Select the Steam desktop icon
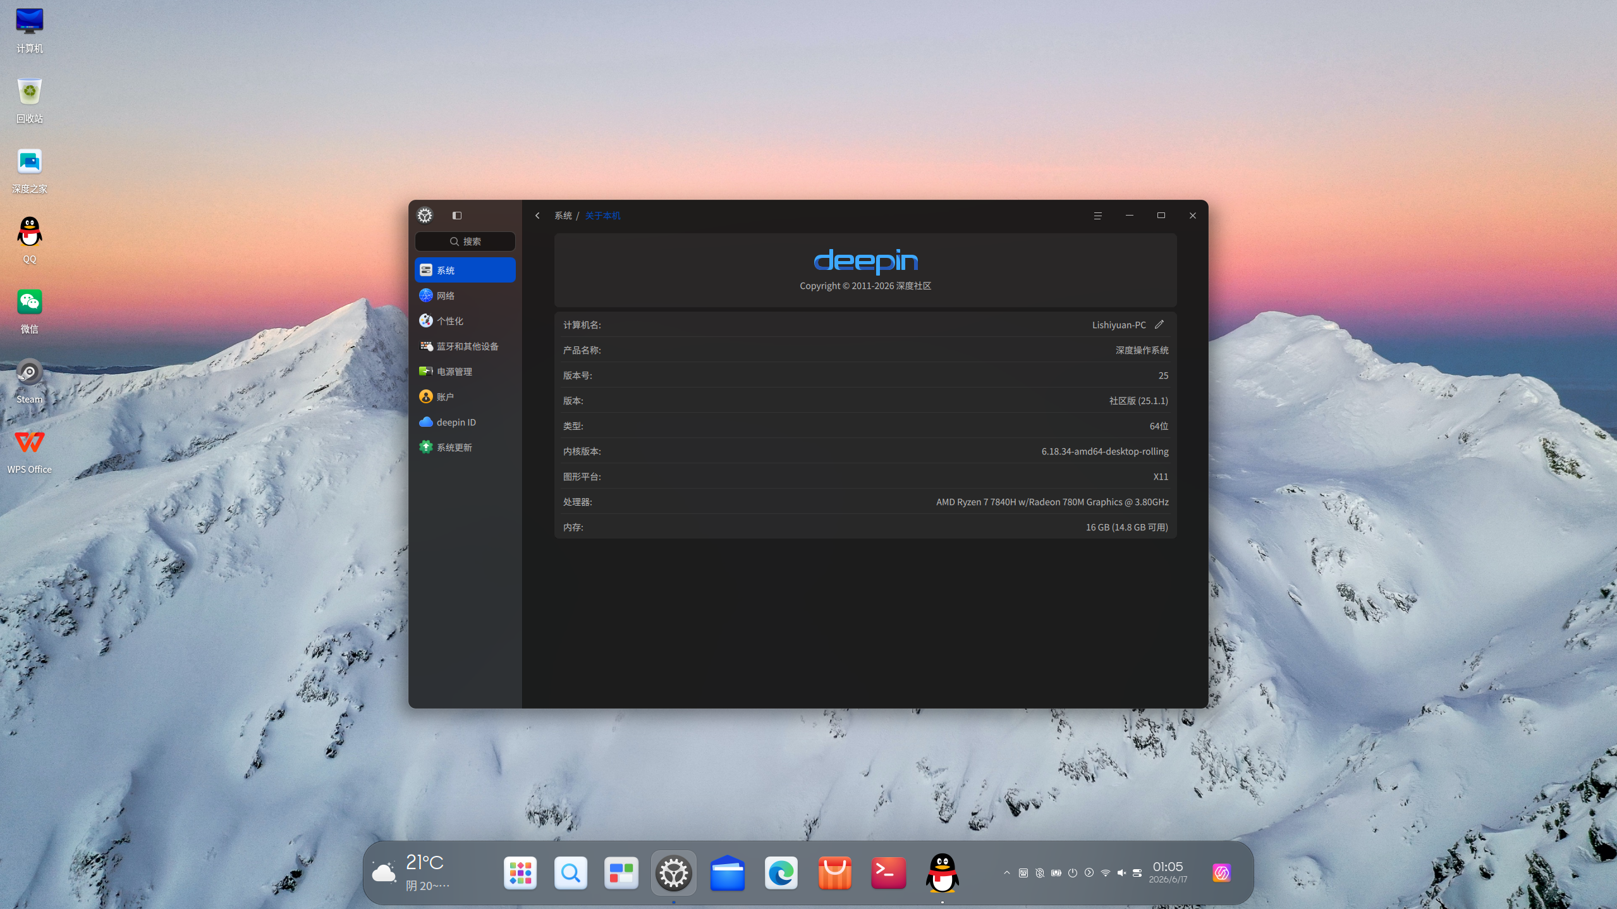Viewport: 1617px width, 909px height. click(29, 381)
